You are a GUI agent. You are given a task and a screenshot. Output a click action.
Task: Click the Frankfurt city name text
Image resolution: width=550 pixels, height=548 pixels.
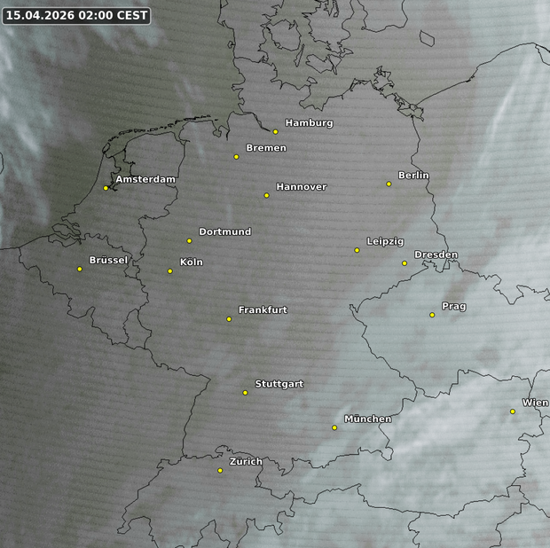(x=263, y=310)
